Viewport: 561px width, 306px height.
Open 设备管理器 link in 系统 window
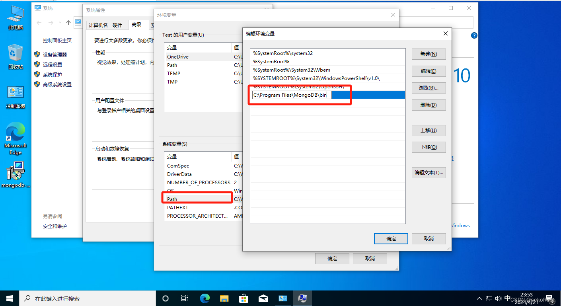(x=55, y=55)
